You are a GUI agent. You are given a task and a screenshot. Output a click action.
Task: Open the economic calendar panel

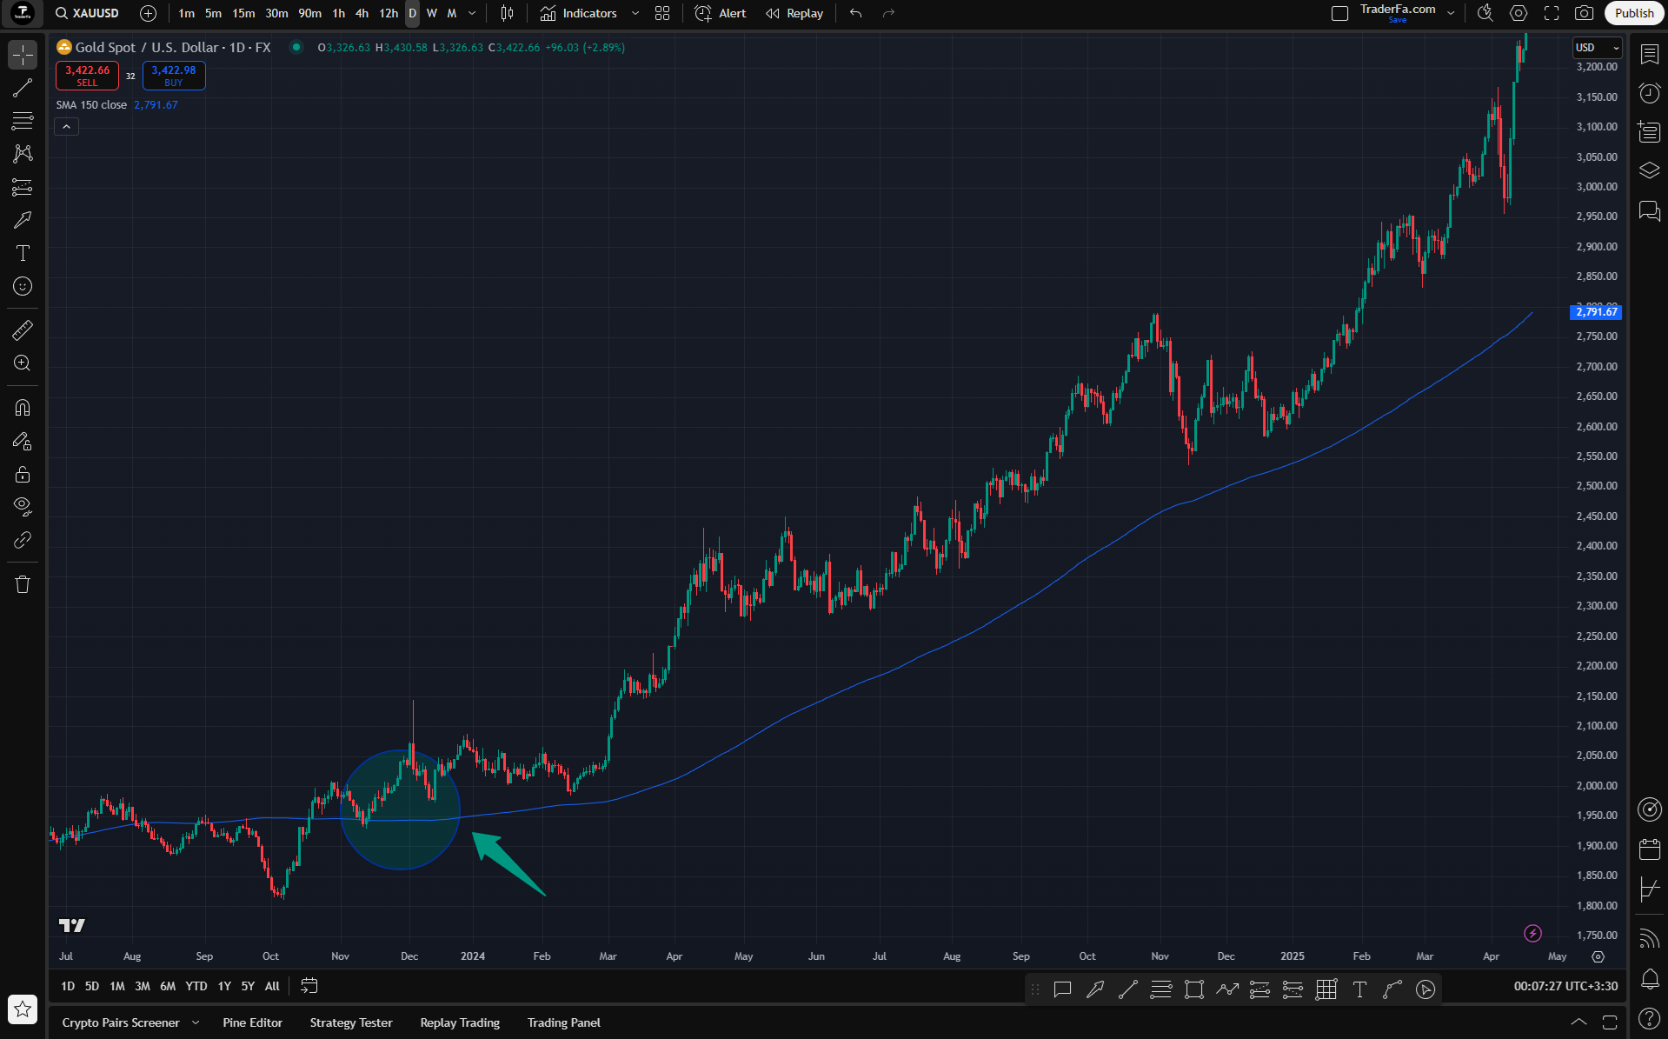pyautogui.click(x=1649, y=849)
